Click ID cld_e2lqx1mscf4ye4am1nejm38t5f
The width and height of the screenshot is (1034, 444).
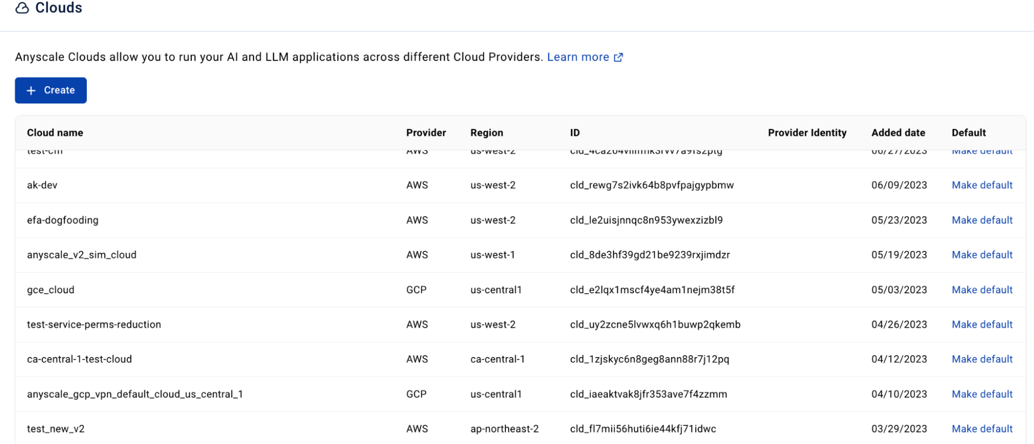click(x=652, y=290)
